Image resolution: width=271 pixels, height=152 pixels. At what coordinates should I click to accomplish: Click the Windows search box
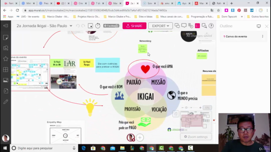pyautogui.click(x=44, y=148)
